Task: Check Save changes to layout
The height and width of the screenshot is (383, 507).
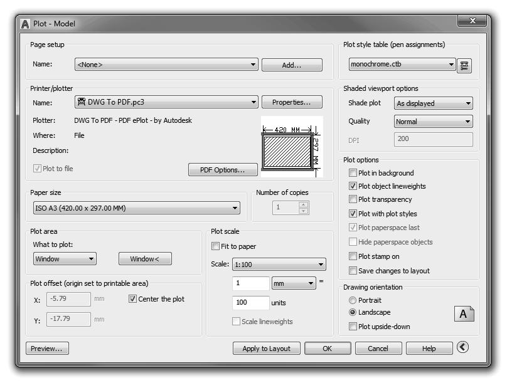Action: pos(353,271)
